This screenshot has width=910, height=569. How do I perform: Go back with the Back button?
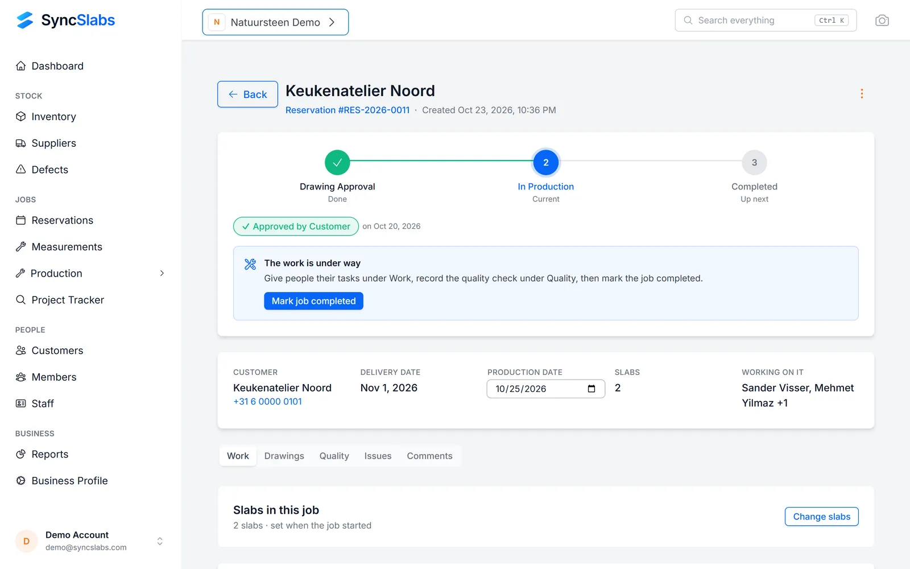point(247,94)
